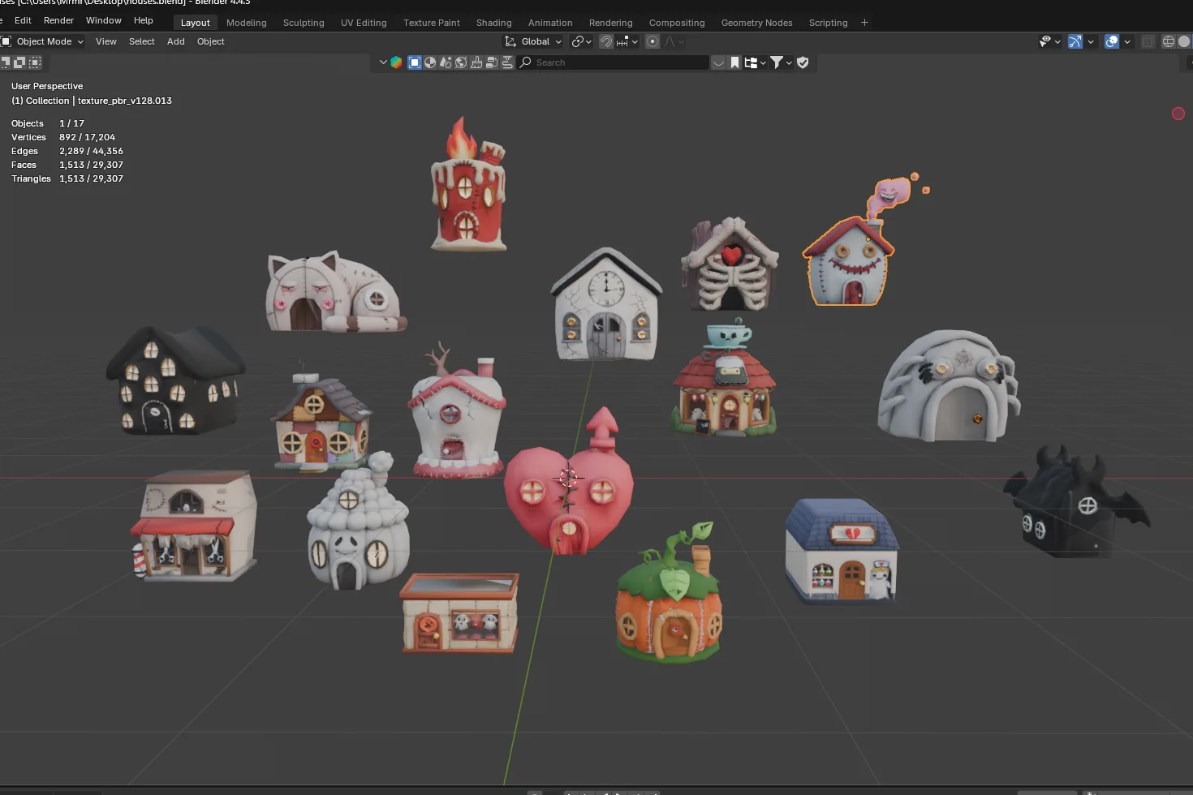This screenshot has width=1193, height=795.
Task: Click the paintbrush icon in the viewport header
Action: 475,62
